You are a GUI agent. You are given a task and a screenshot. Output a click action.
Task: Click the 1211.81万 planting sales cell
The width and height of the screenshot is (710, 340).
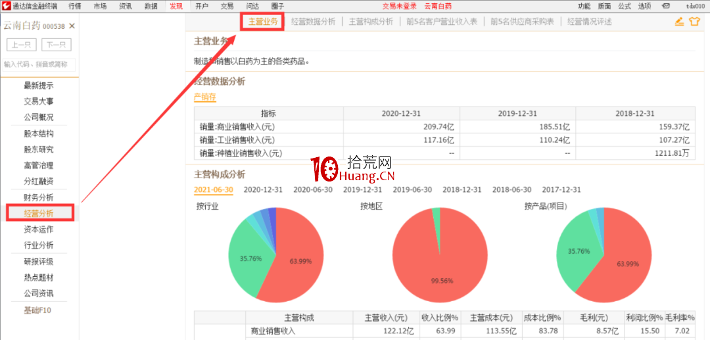click(x=636, y=153)
